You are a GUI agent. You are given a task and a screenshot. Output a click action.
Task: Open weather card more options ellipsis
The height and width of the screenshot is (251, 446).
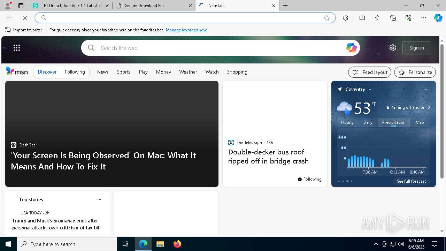click(x=425, y=89)
